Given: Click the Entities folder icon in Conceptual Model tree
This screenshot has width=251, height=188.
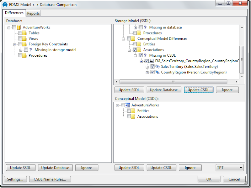Looking at the screenshot, I should coord(133,111).
